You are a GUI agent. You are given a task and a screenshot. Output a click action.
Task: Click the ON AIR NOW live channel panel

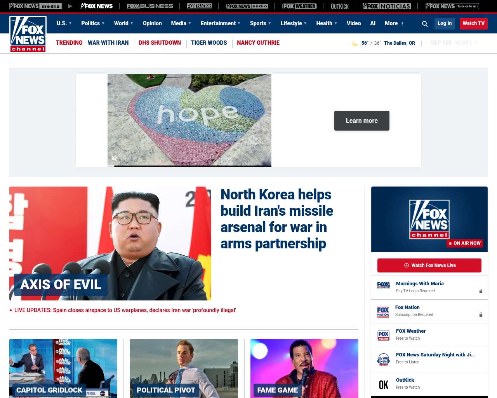click(x=429, y=219)
